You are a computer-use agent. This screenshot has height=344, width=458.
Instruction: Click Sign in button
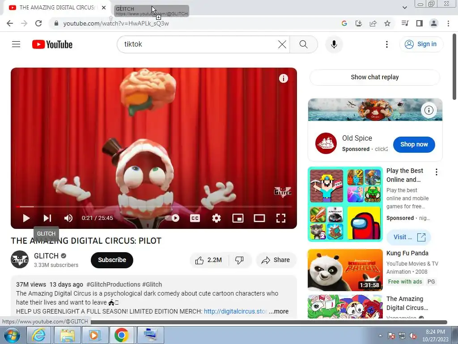click(421, 44)
